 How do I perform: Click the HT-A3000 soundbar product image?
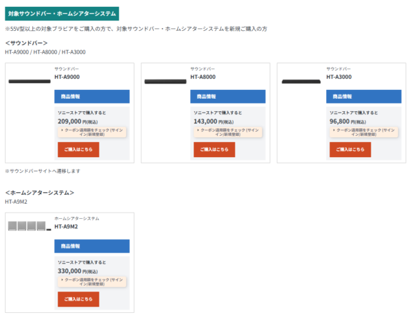pyautogui.click(x=301, y=81)
